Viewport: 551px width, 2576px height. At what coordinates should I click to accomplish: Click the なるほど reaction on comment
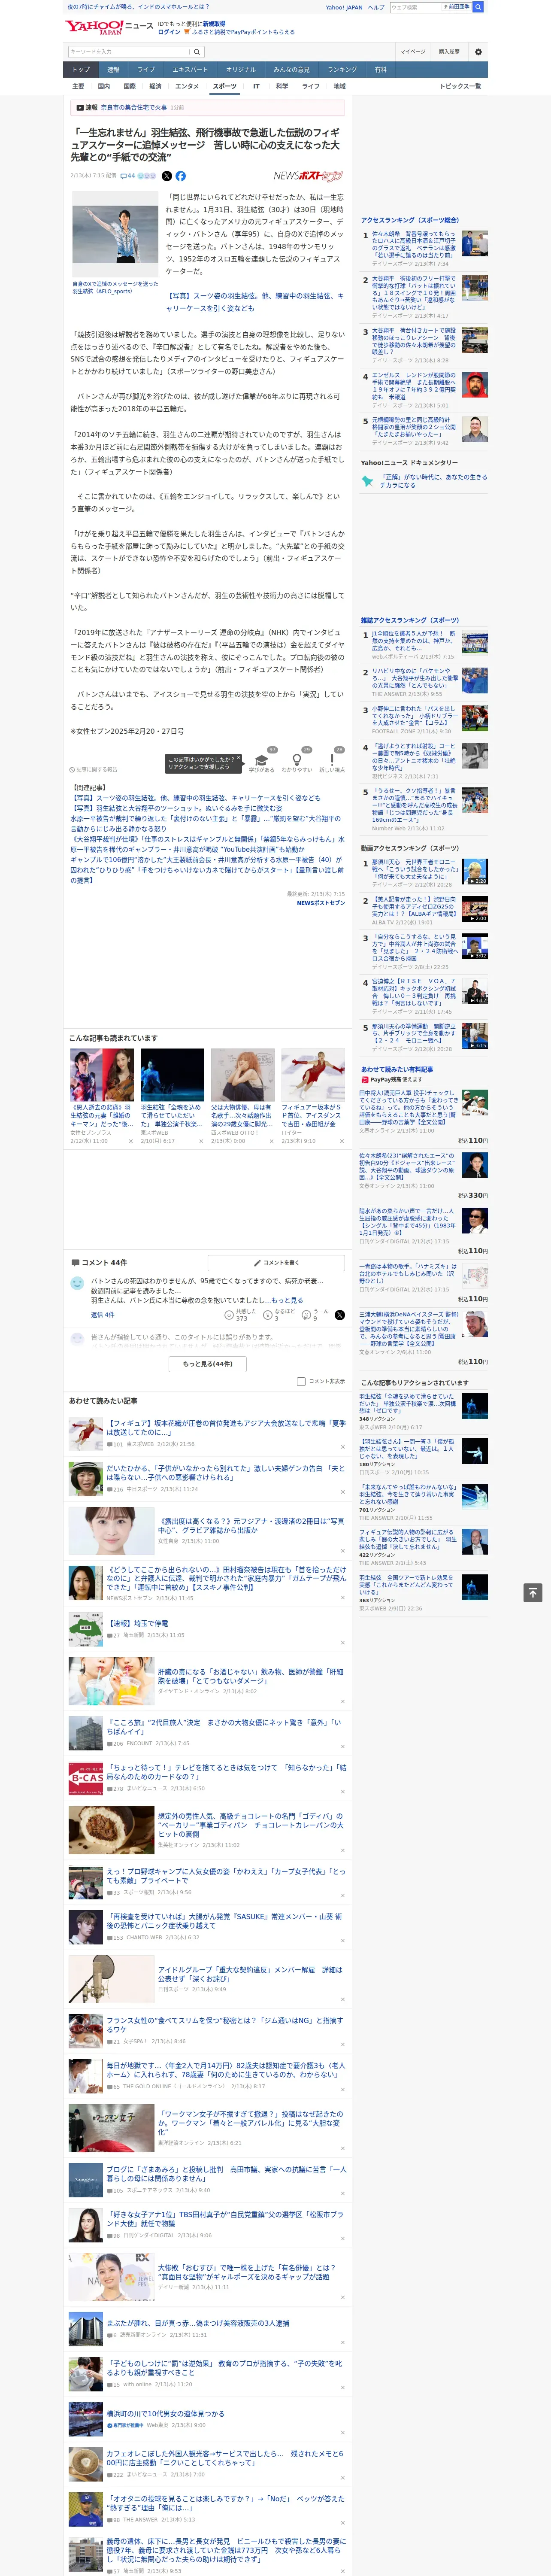(280, 1315)
